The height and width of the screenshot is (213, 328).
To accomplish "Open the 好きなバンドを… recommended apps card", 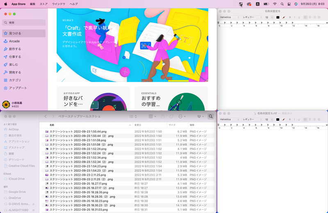I will [x=93, y=99].
